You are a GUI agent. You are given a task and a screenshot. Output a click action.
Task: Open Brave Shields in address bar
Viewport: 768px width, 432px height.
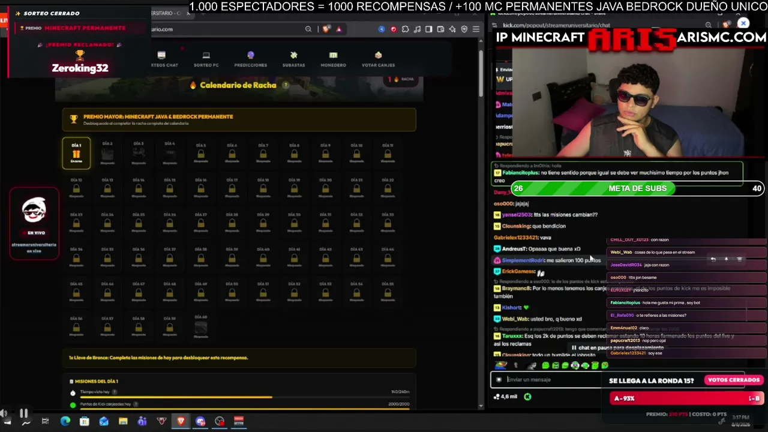tap(326, 29)
